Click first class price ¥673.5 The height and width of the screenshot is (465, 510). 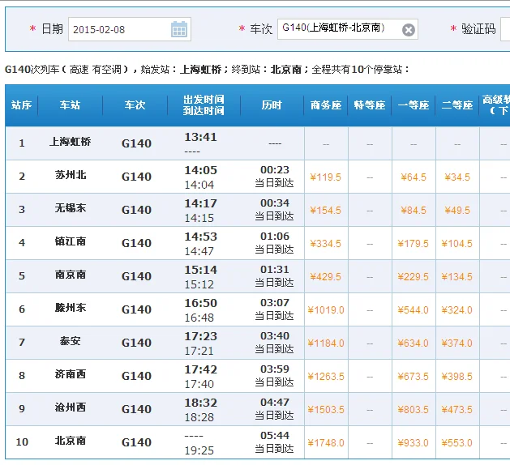point(413,377)
